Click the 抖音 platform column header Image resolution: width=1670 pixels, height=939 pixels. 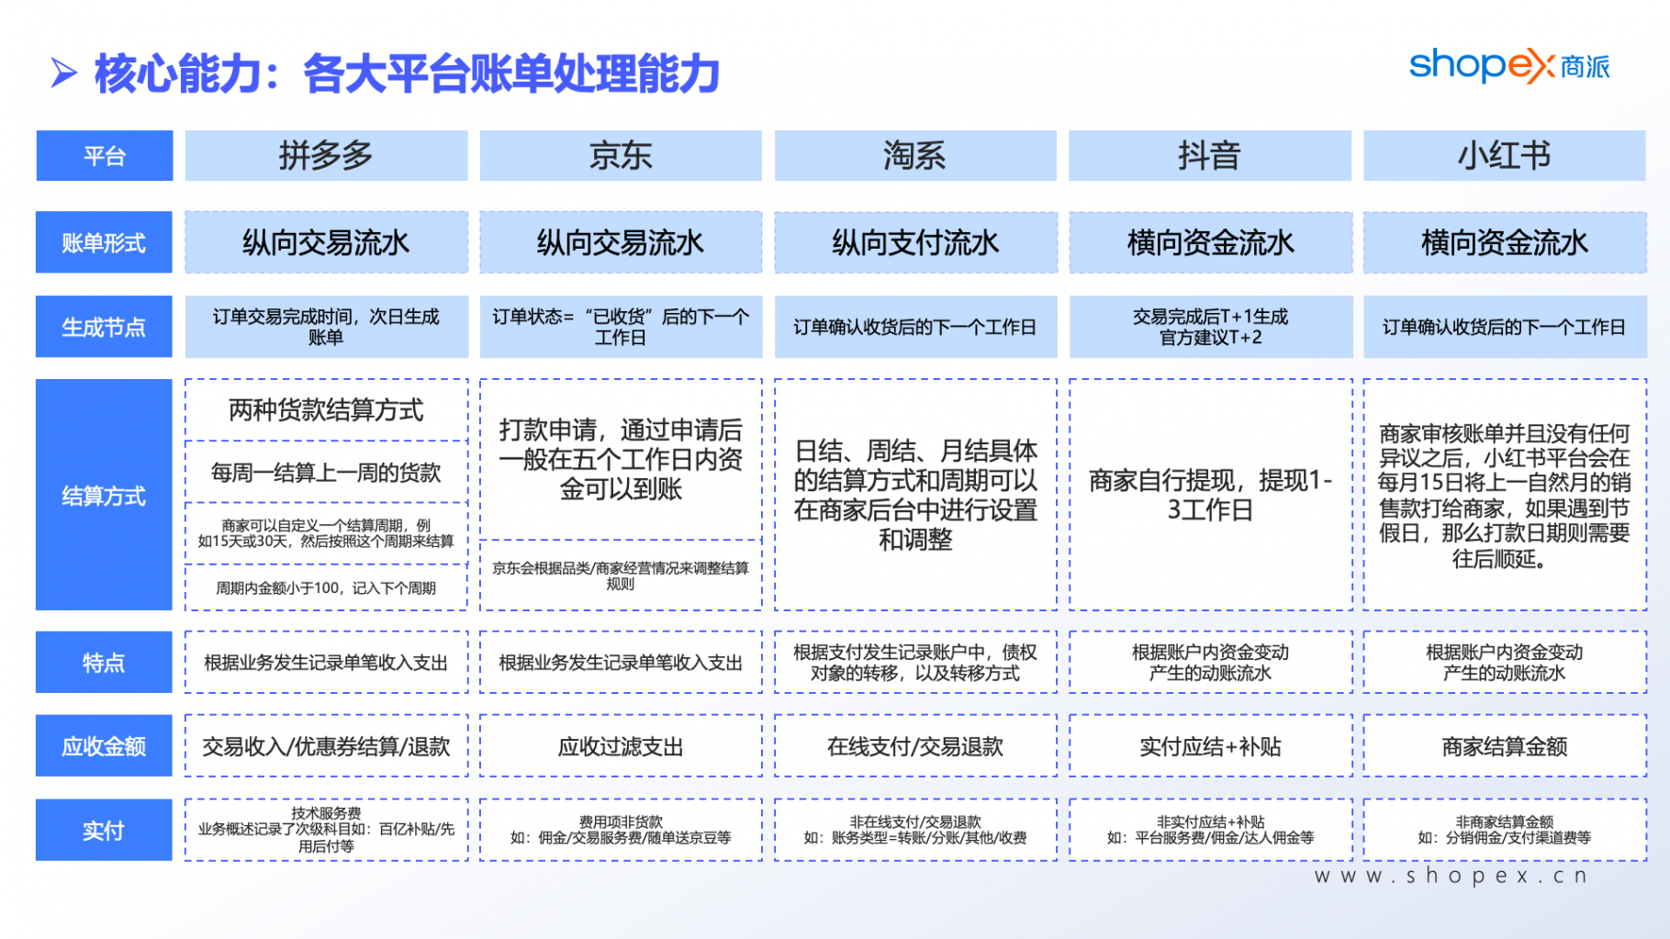(1210, 155)
